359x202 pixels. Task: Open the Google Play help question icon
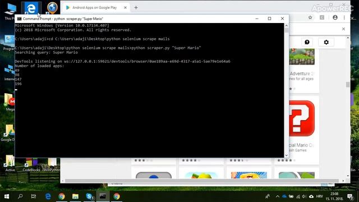[307, 42]
